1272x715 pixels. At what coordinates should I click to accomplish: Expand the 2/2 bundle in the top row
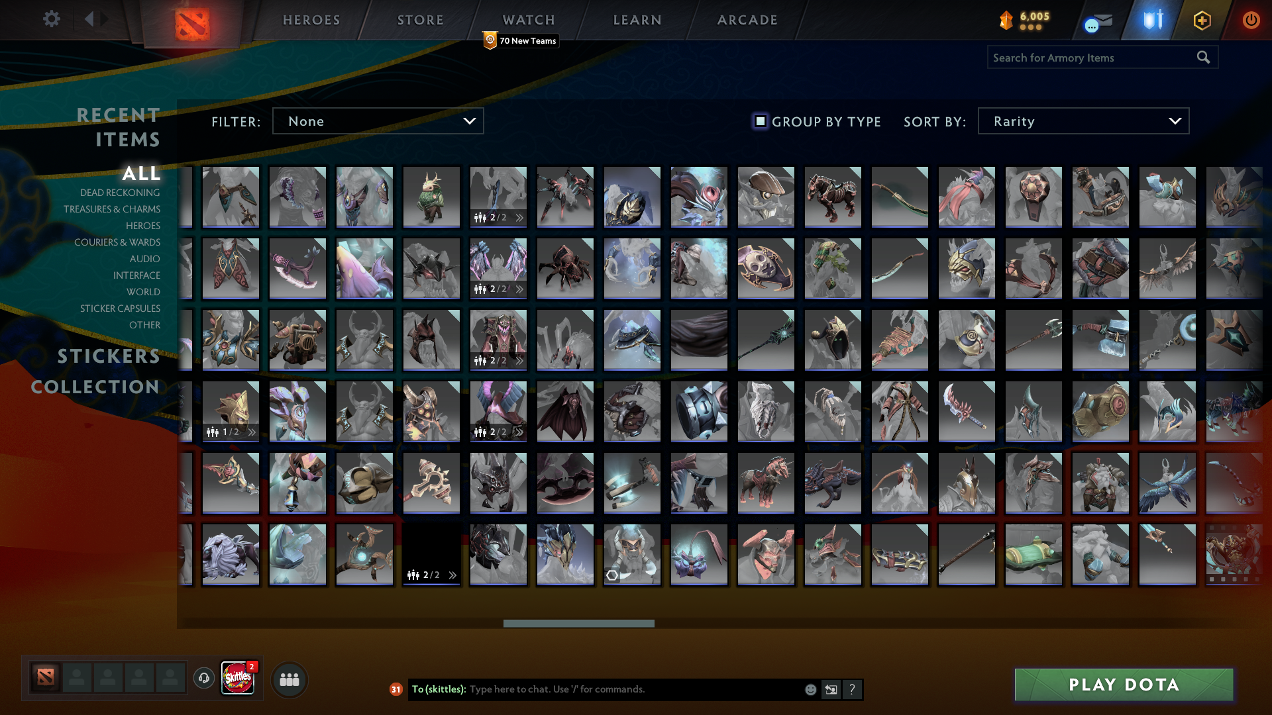click(521, 216)
